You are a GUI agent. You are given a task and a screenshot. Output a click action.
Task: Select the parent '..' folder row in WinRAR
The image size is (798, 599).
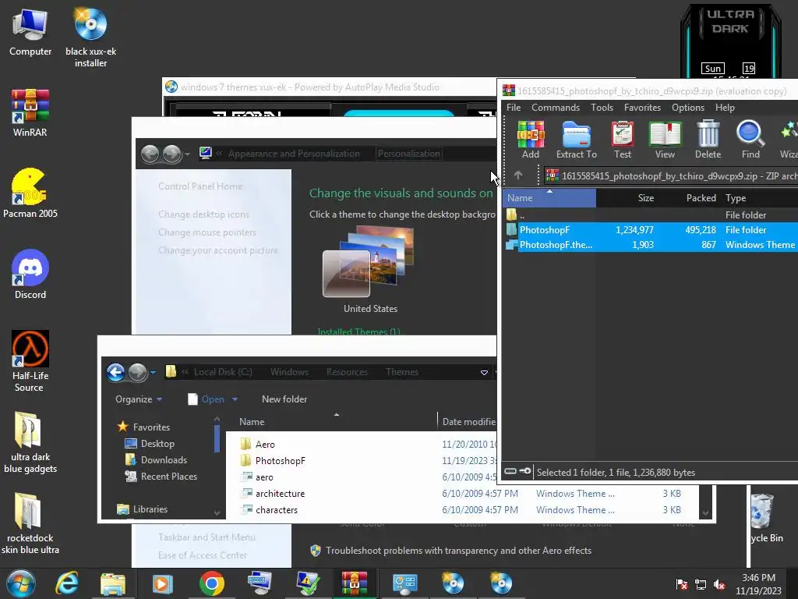651,215
